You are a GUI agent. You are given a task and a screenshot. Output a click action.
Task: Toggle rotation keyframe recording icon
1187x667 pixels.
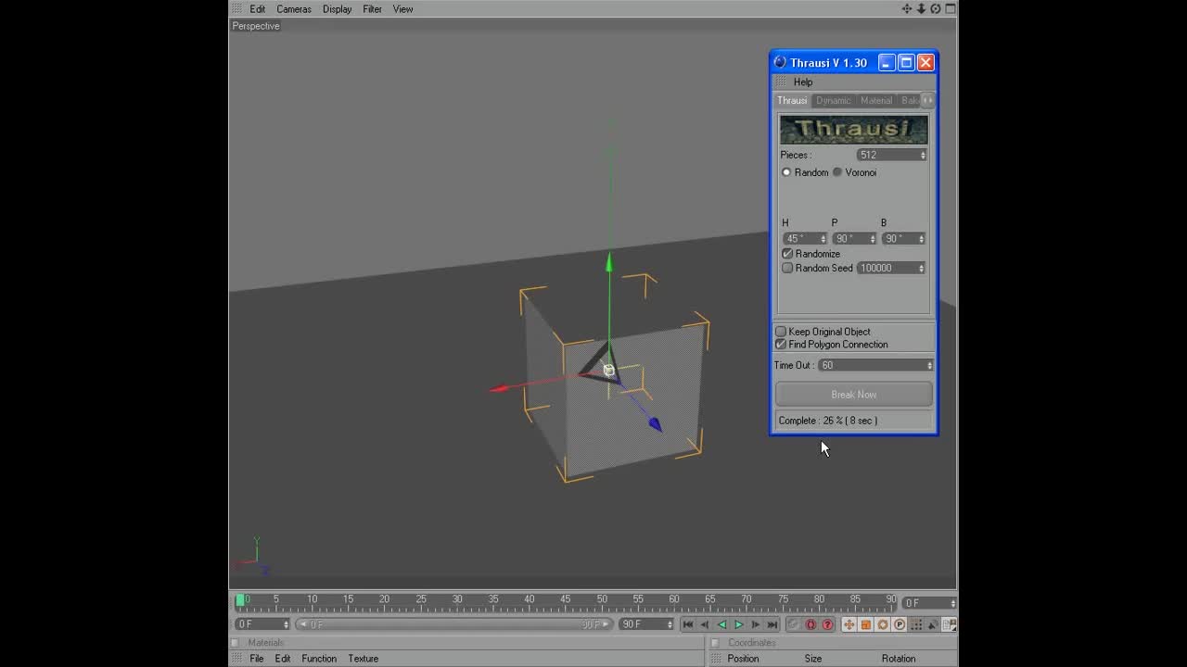click(883, 624)
